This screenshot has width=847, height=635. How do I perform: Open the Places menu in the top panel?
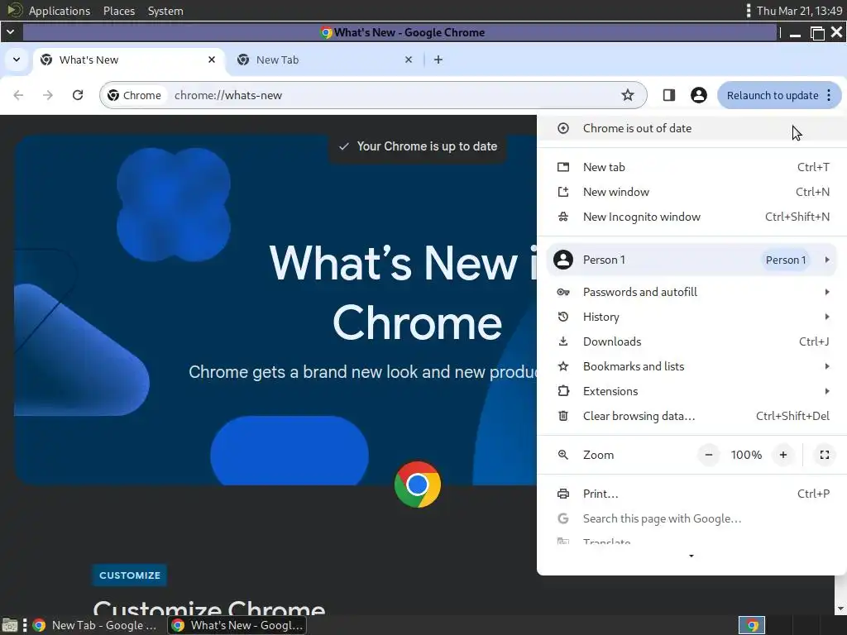pos(119,11)
